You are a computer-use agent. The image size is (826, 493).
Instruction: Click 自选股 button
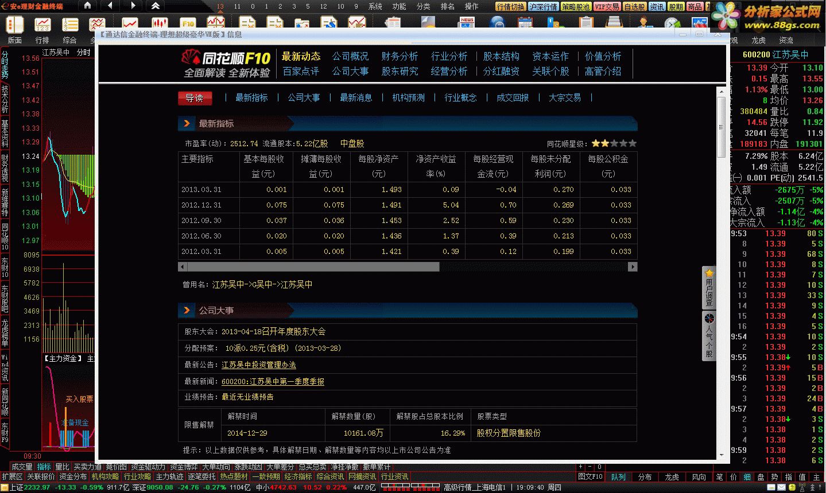point(635,7)
